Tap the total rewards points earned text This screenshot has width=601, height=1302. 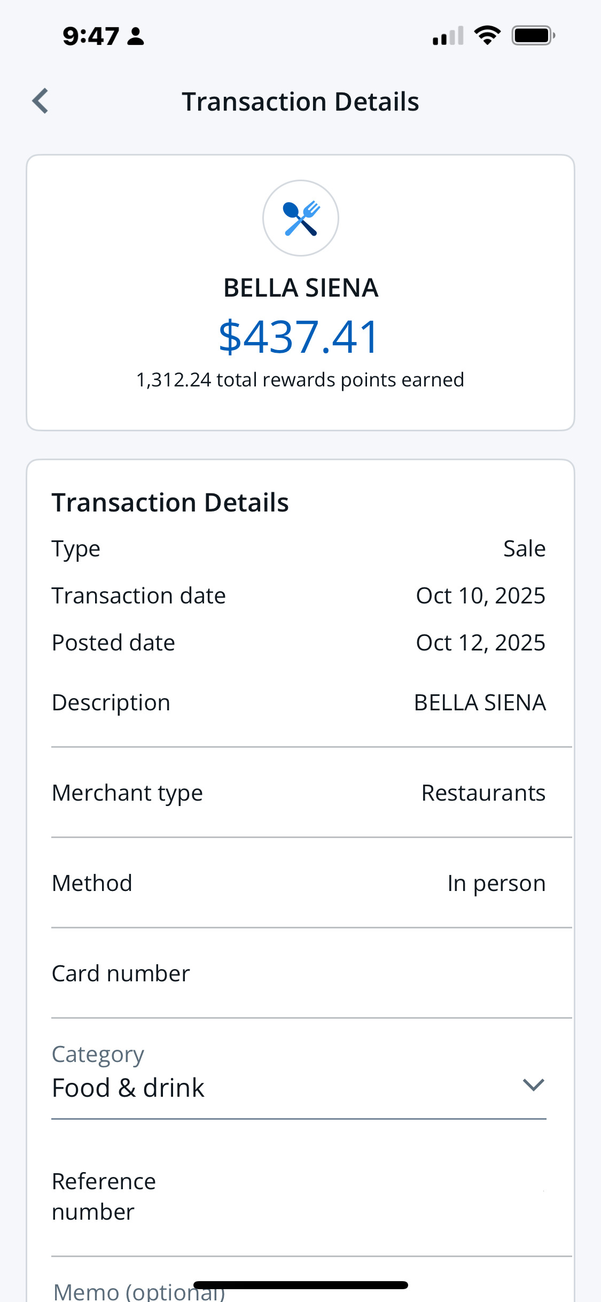coord(300,380)
